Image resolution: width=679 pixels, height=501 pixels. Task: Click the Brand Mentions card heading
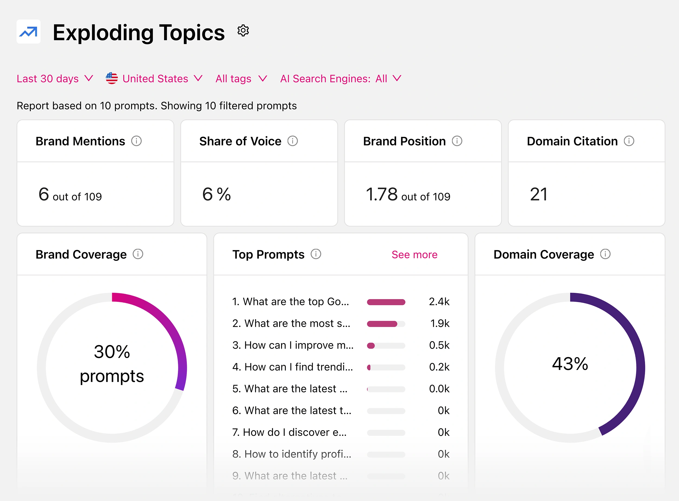(80, 141)
